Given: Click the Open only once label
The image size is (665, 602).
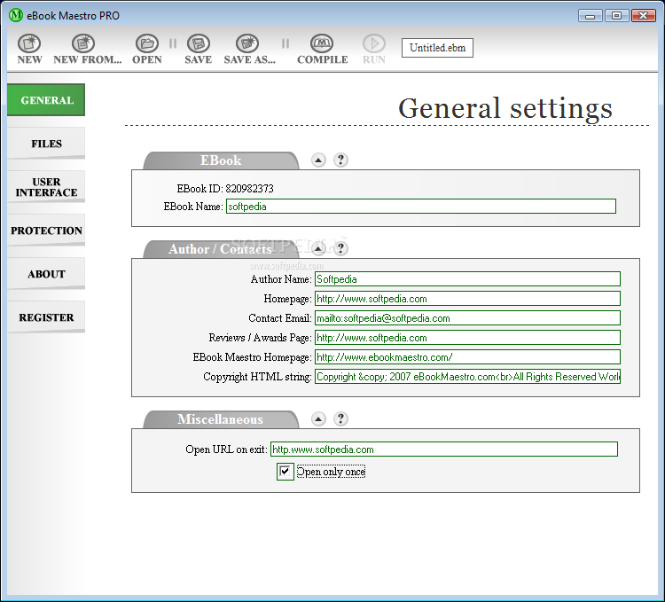Looking at the screenshot, I should click(331, 472).
